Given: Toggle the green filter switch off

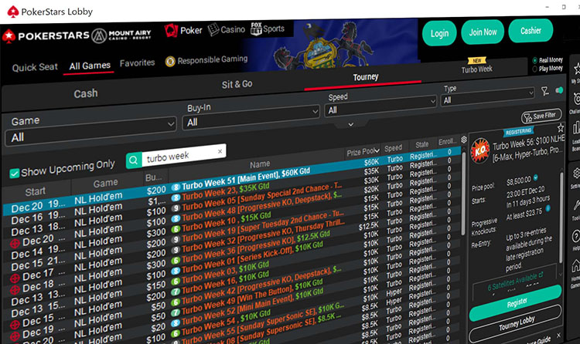Looking at the screenshot, I should 559,92.
